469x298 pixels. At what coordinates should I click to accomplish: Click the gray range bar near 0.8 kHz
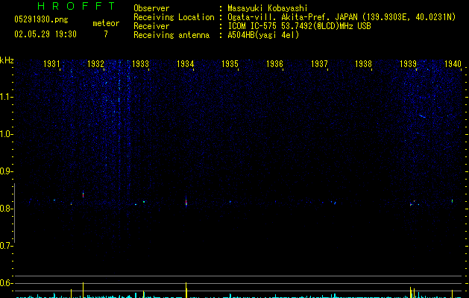(x=14, y=213)
